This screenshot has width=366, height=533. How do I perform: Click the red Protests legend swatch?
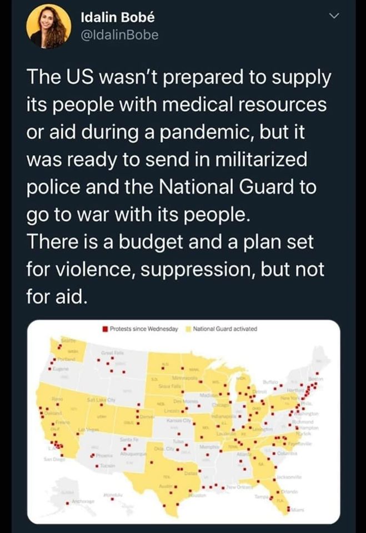click(104, 330)
